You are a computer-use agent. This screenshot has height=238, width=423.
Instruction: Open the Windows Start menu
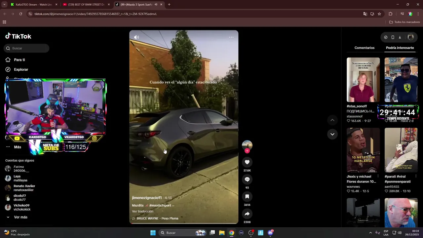pos(153,233)
